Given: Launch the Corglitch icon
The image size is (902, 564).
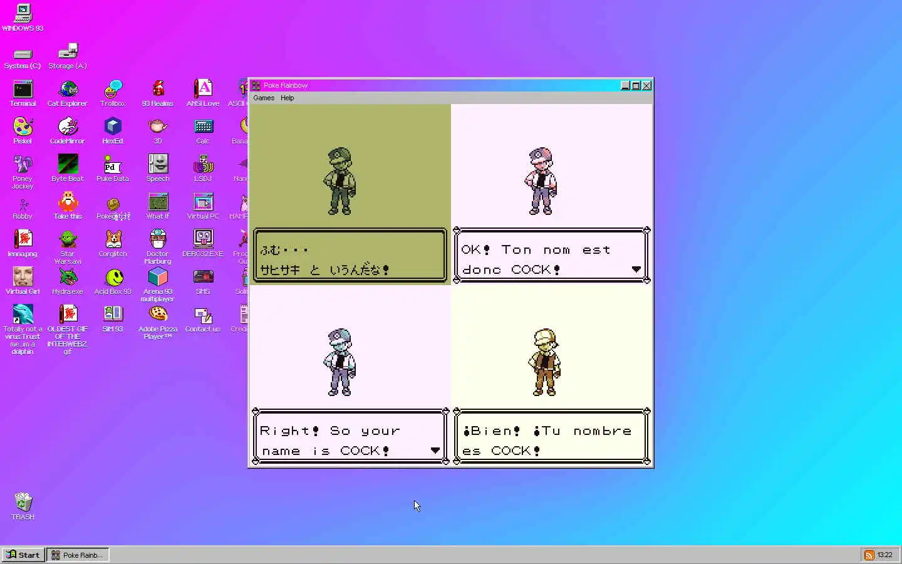Looking at the screenshot, I should pyautogui.click(x=113, y=244).
